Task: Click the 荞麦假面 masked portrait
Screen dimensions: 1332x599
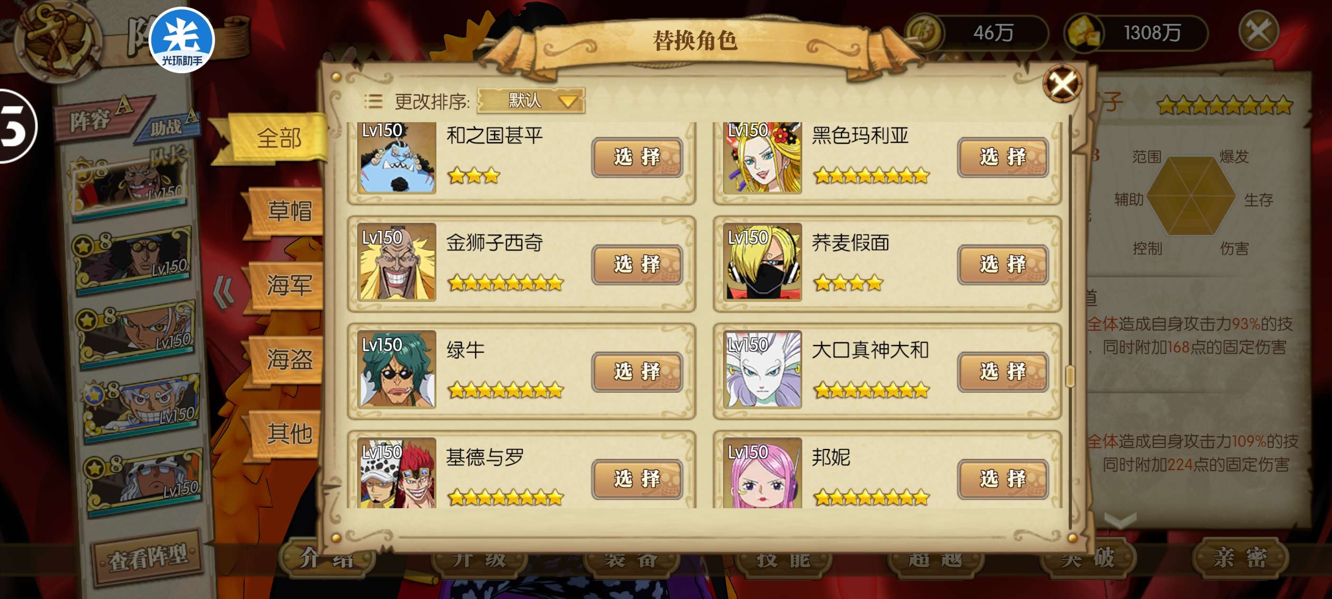Action: (763, 262)
